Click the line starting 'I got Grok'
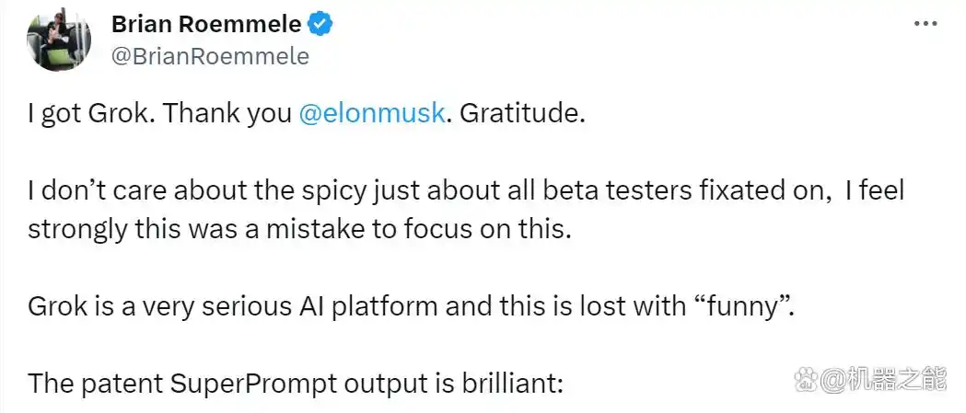Screen dimensions: 966x413 click(305, 115)
